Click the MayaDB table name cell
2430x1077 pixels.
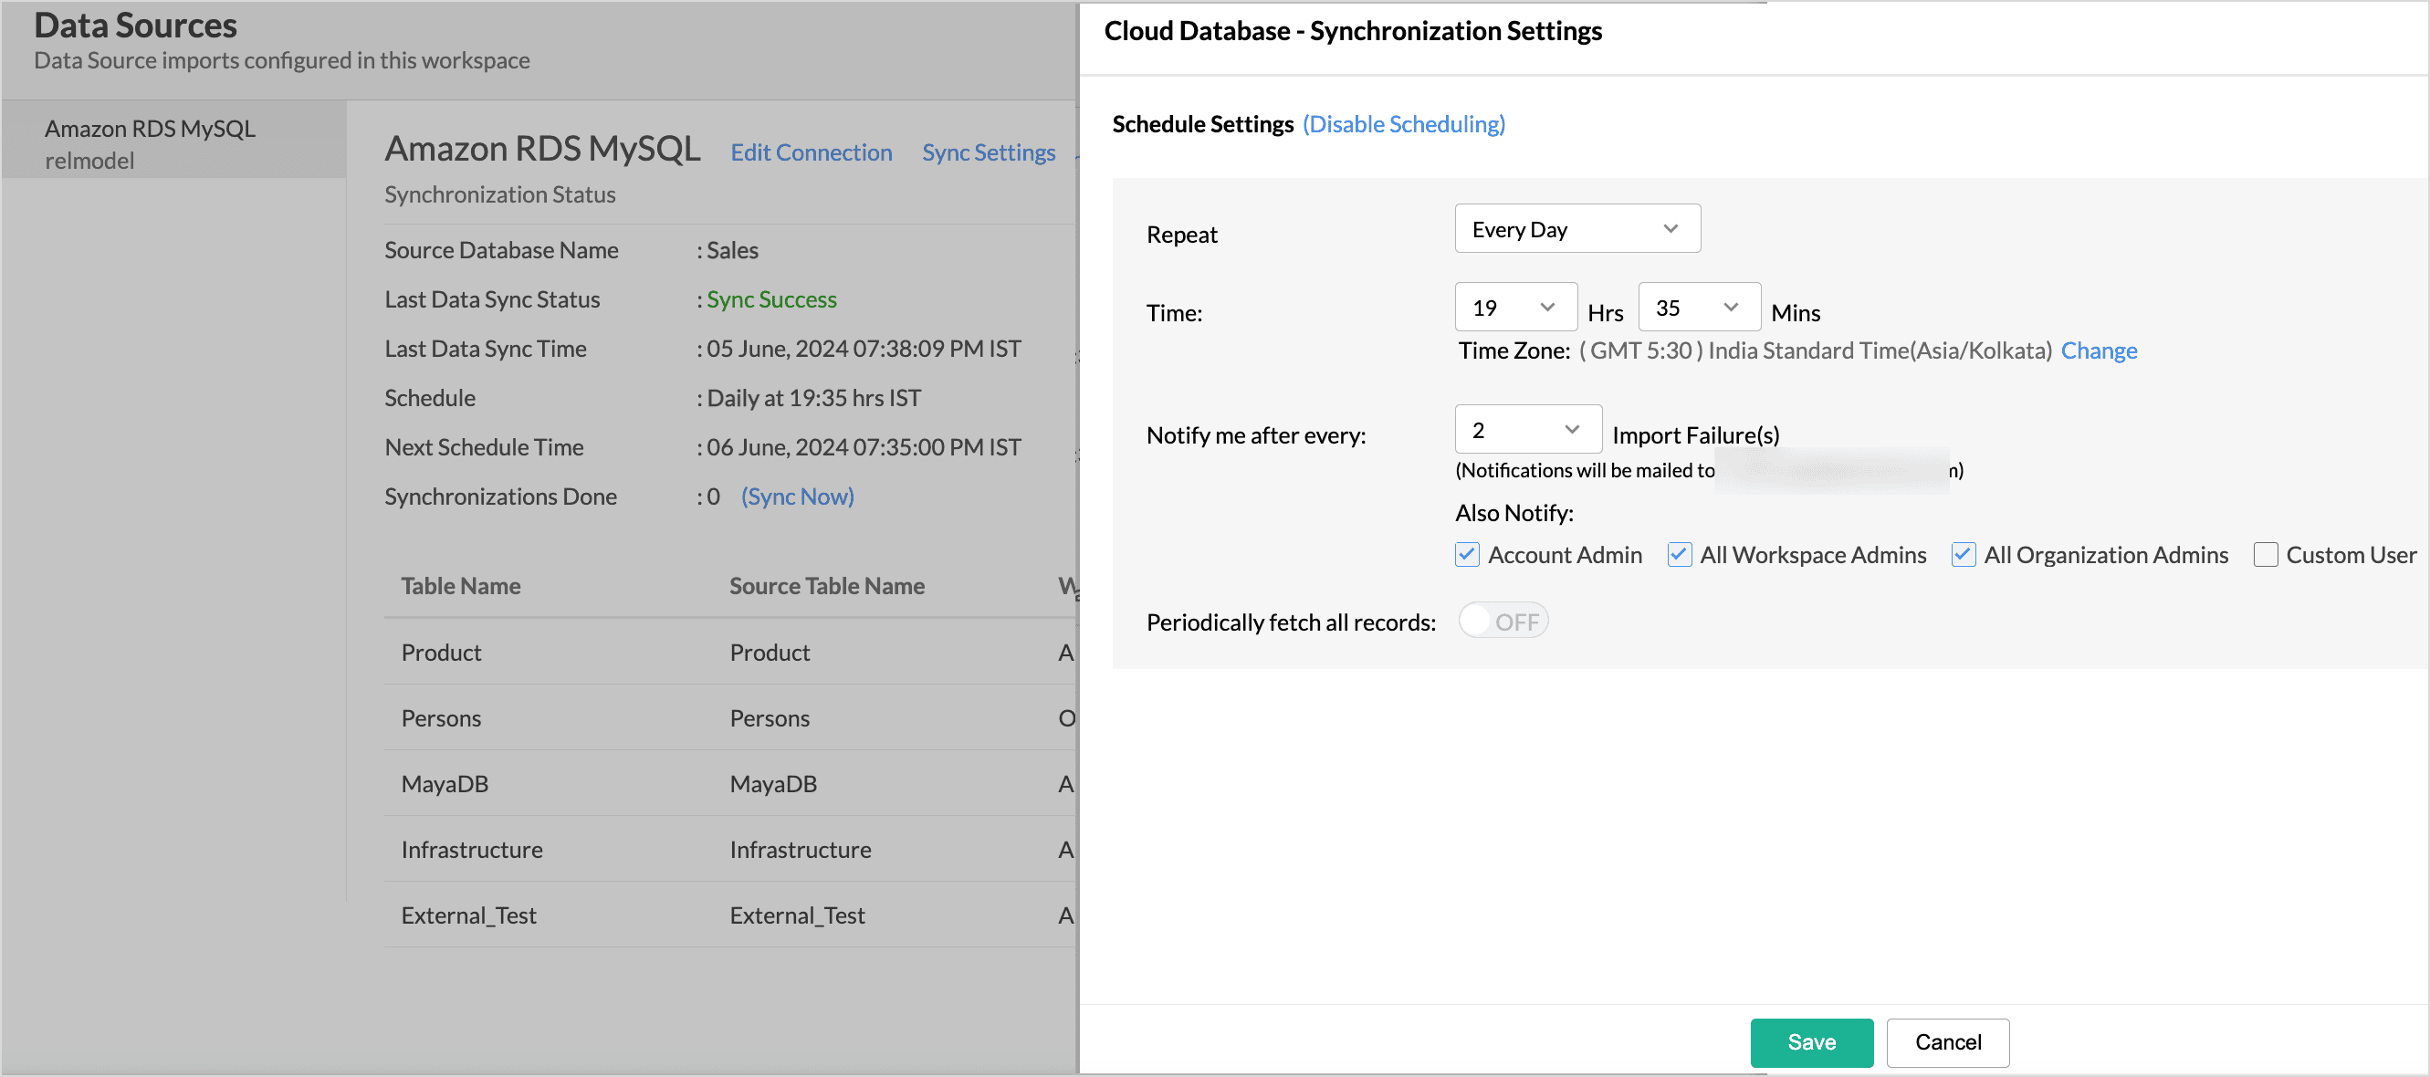(x=445, y=785)
